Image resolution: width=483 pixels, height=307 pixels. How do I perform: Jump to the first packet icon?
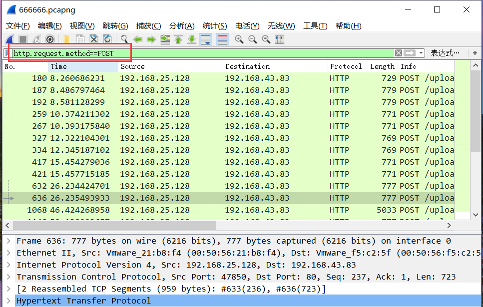coord(178,39)
